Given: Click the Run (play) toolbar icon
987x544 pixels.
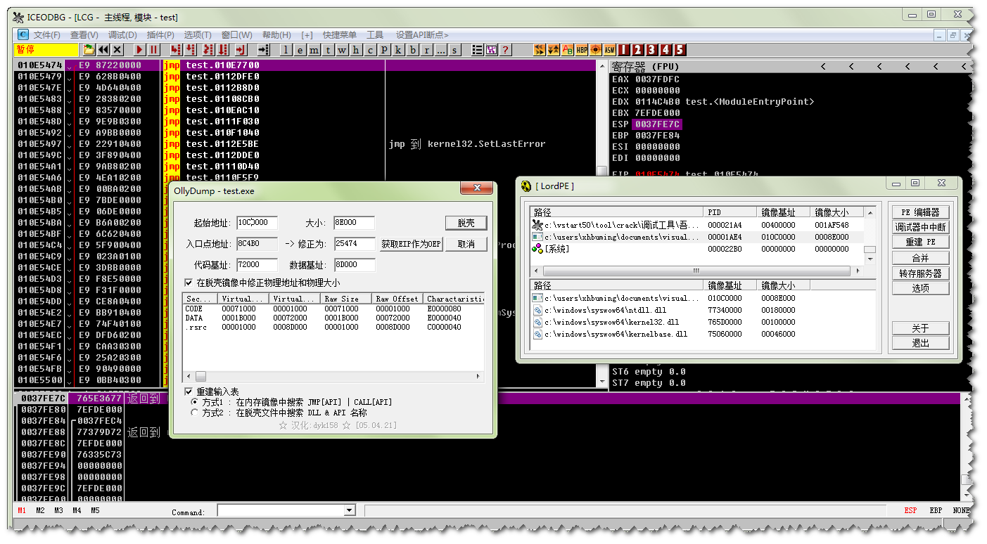Looking at the screenshot, I should tap(139, 50).
